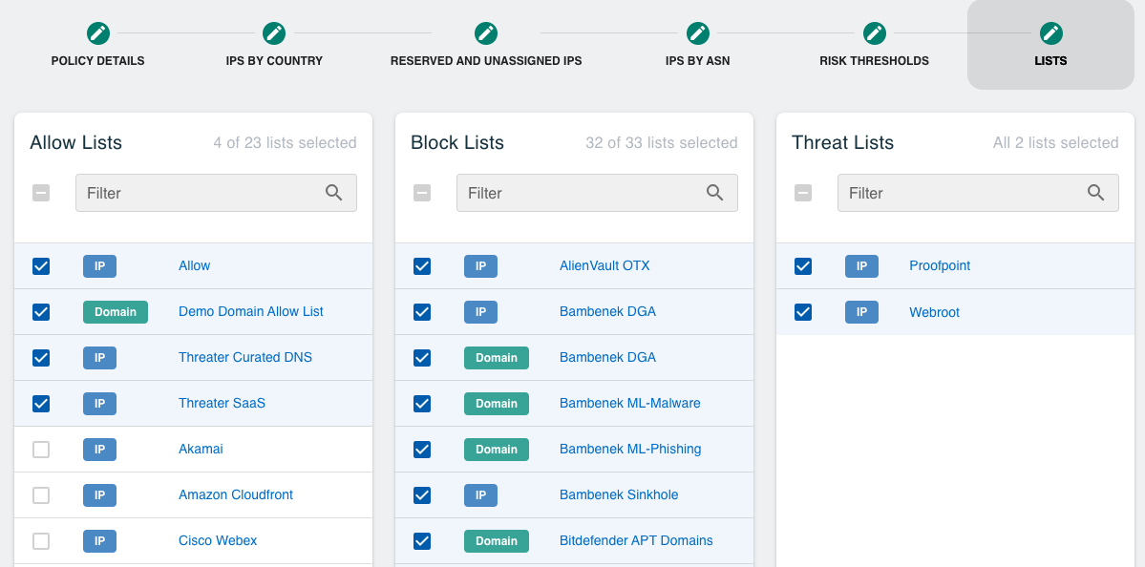The height and width of the screenshot is (567, 1145).
Task: Open the Bitdefender APT Domains link
Action: coord(636,540)
